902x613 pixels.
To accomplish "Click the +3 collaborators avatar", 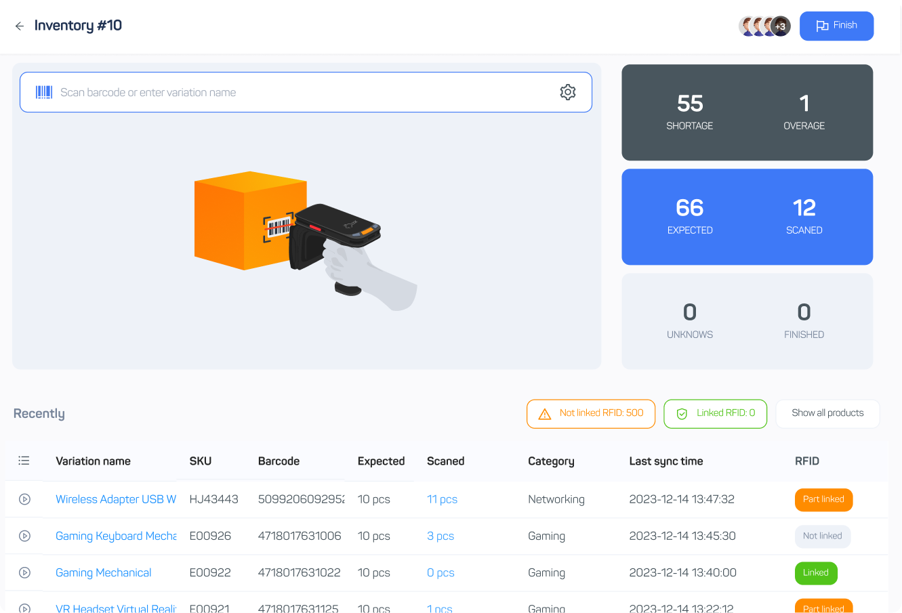I will coord(781,26).
